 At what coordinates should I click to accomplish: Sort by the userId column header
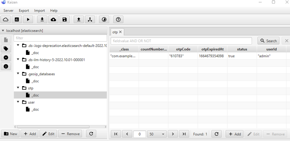[271, 49]
